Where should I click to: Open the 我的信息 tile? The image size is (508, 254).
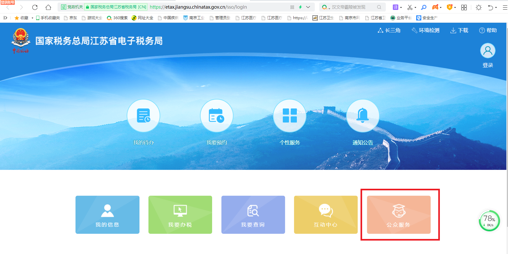pyautogui.click(x=107, y=215)
